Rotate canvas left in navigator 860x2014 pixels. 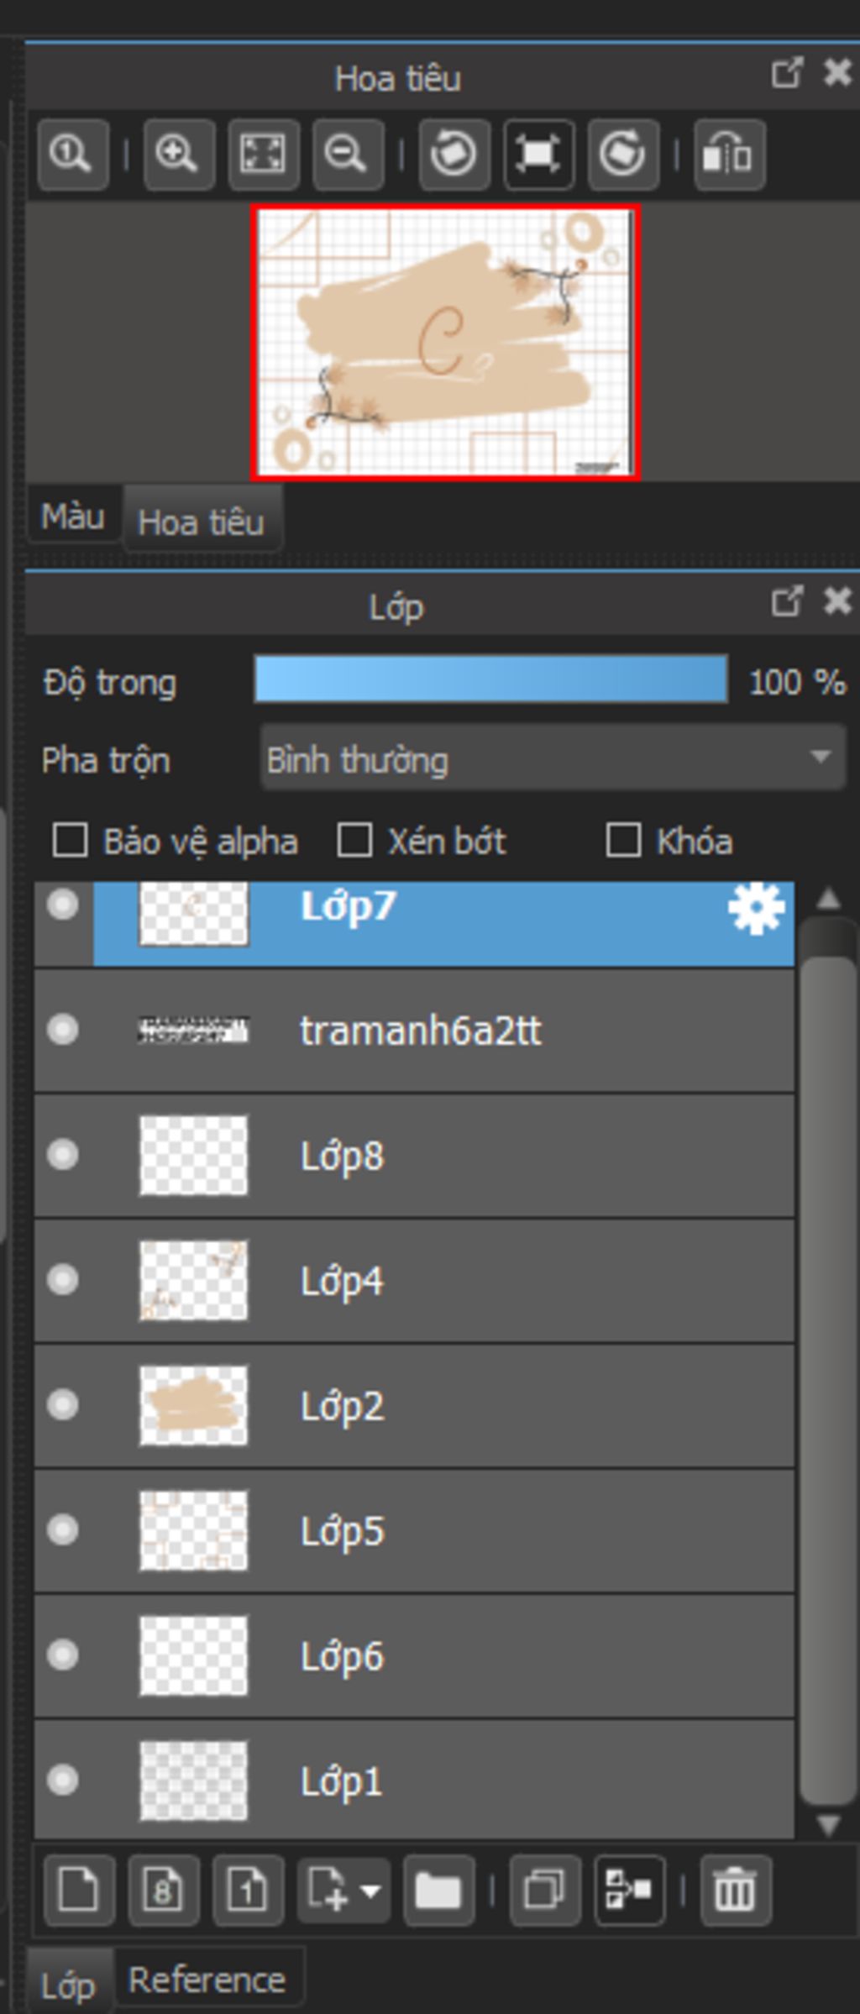(x=454, y=155)
